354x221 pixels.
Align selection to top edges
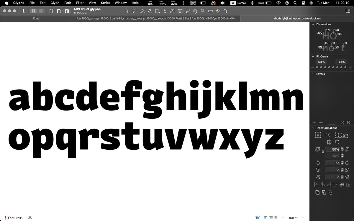point(335,185)
